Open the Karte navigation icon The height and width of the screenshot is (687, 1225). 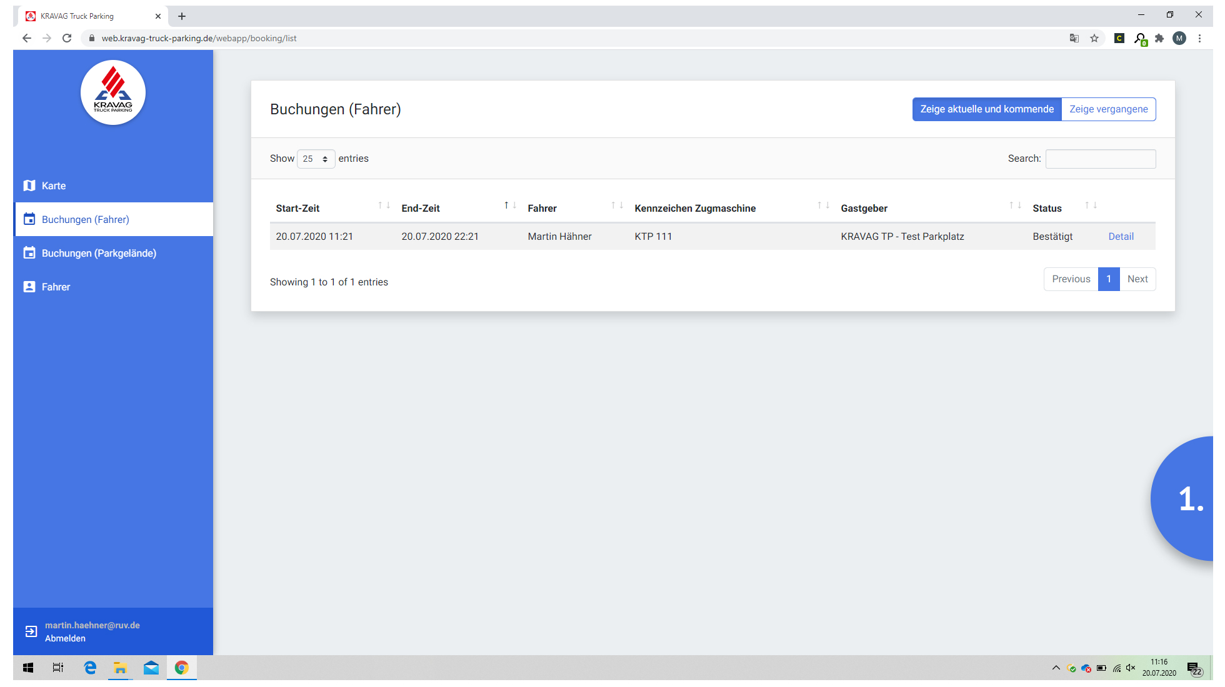[x=29, y=185]
